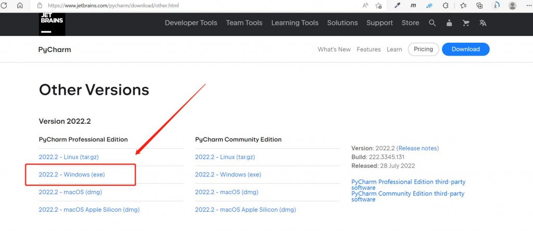533x231 pixels.
Task: Open the site search magnifier icon
Action: 433,23
